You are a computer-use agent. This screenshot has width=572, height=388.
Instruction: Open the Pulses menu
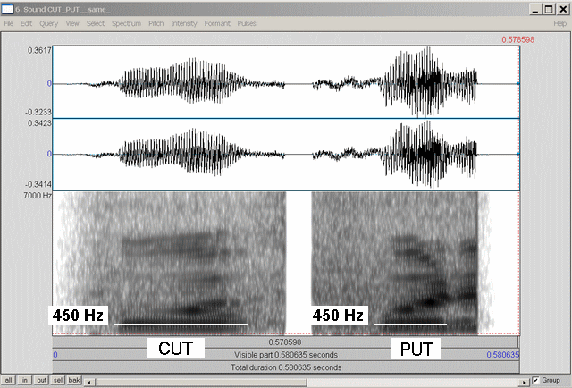pos(247,22)
